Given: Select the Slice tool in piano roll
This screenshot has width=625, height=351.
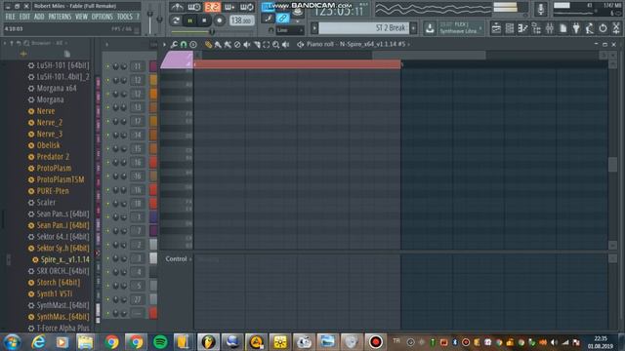Looking at the screenshot, I should (x=257, y=45).
